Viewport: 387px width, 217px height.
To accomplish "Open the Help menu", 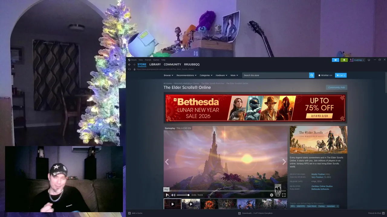I will 163,60.
